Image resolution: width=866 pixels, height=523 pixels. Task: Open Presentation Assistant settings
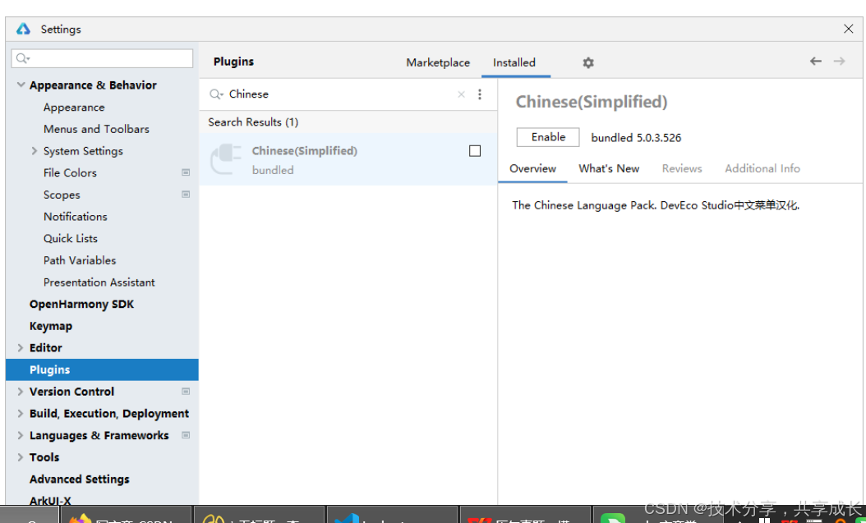pyautogui.click(x=99, y=282)
